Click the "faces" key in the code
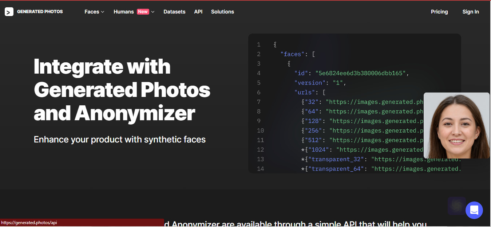The image size is (491, 227). point(293,54)
